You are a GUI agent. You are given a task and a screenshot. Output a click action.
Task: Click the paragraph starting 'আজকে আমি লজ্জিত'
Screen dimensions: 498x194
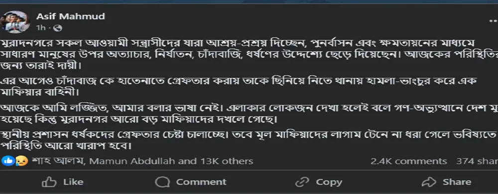pyautogui.click(x=249, y=114)
